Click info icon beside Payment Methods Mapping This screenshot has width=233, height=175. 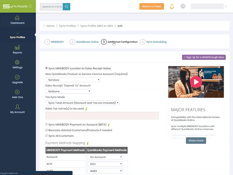point(88,143)
